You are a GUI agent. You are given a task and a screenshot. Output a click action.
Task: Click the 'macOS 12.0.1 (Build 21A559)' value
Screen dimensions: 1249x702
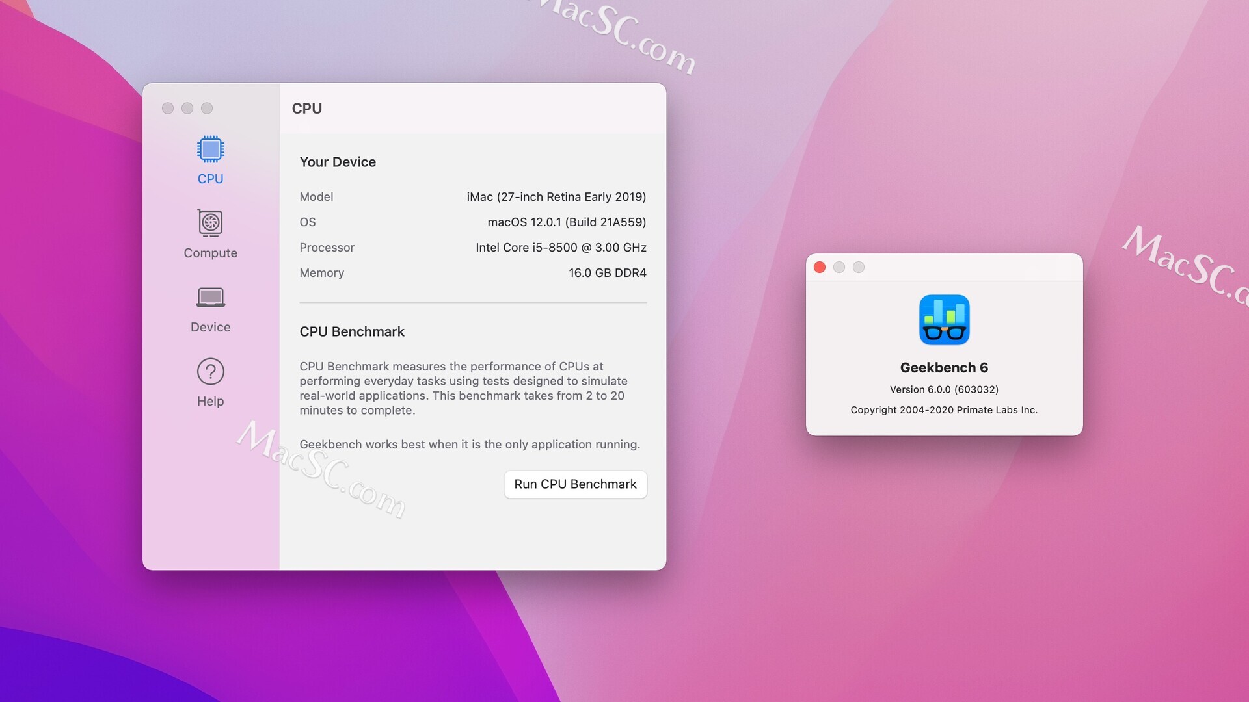[x=567, y=222]
